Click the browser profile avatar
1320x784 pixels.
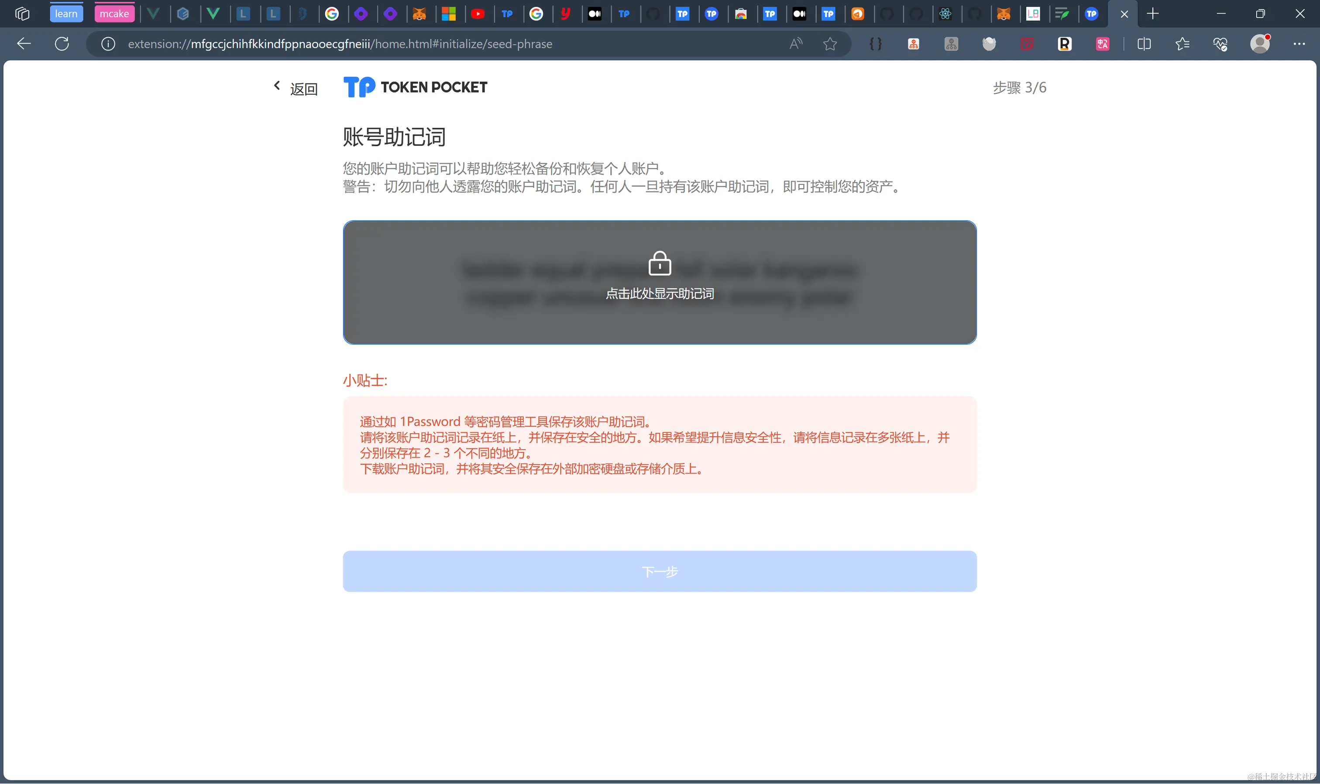tap(1260, 44)
